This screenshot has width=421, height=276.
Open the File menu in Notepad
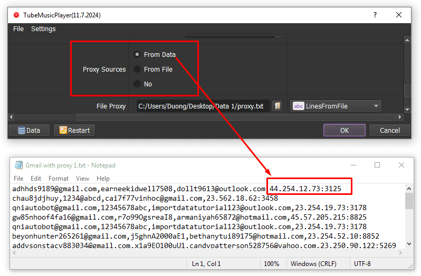(18, 179)
